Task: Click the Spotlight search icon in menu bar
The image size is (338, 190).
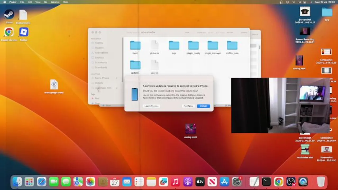Action: 300,2
